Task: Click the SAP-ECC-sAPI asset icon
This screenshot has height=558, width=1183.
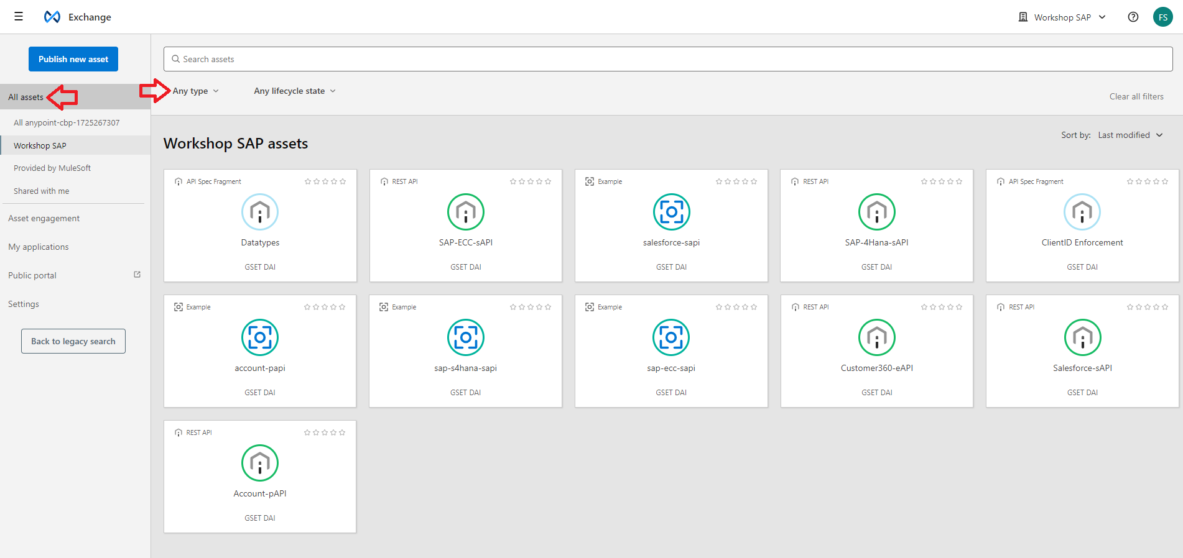Action: (466, 212)
